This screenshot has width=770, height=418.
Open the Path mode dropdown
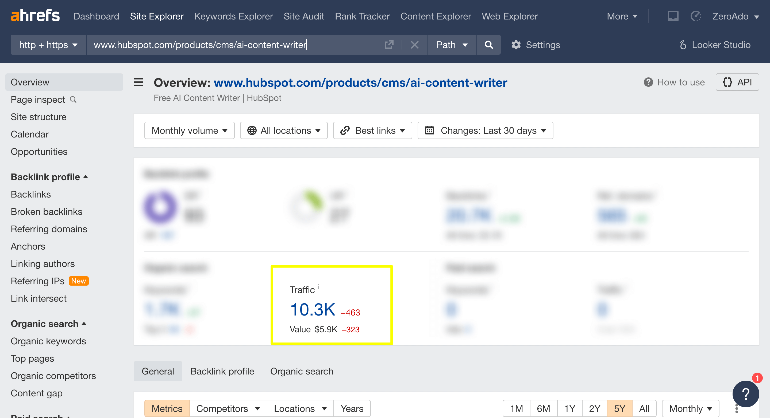point(452,45)
